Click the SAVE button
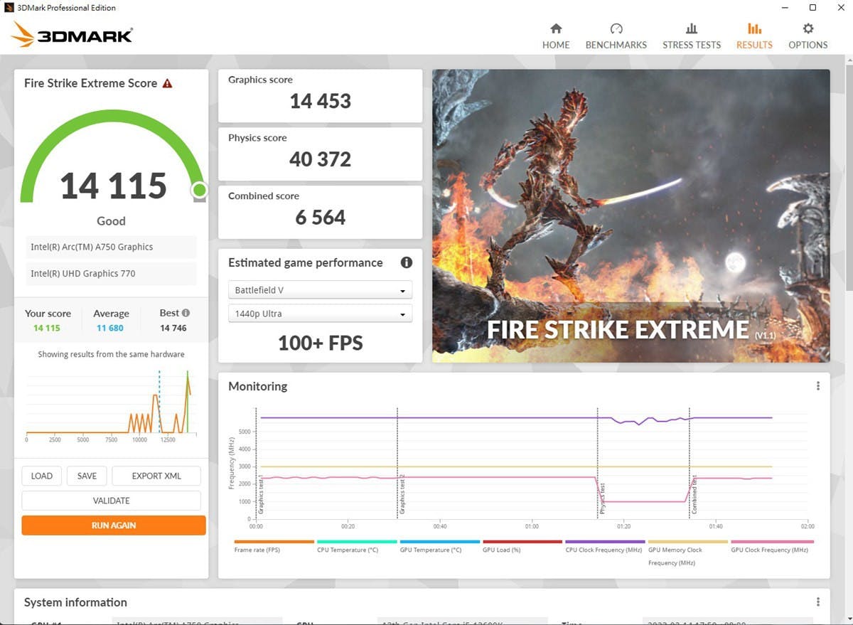The image size is (853, 625). coord(87,476)
